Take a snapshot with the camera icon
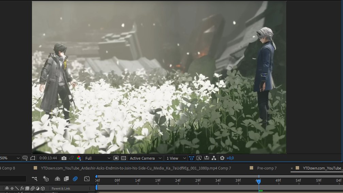 coord(64,158)
